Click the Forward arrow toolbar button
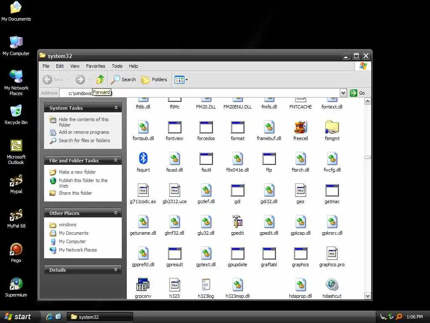This screenshot has height=323, width=430. pyautogui.click(x=80, y=79)
